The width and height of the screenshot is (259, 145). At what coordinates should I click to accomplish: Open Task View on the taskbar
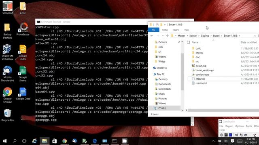click(24, 141)
